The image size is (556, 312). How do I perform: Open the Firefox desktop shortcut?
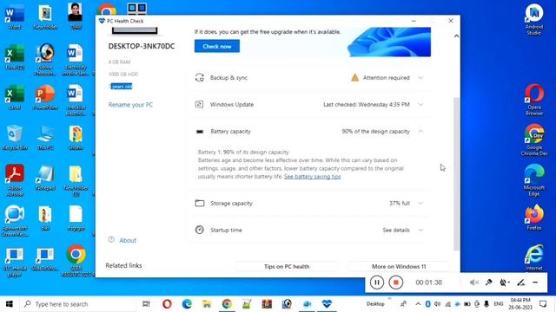click(534, 218)
